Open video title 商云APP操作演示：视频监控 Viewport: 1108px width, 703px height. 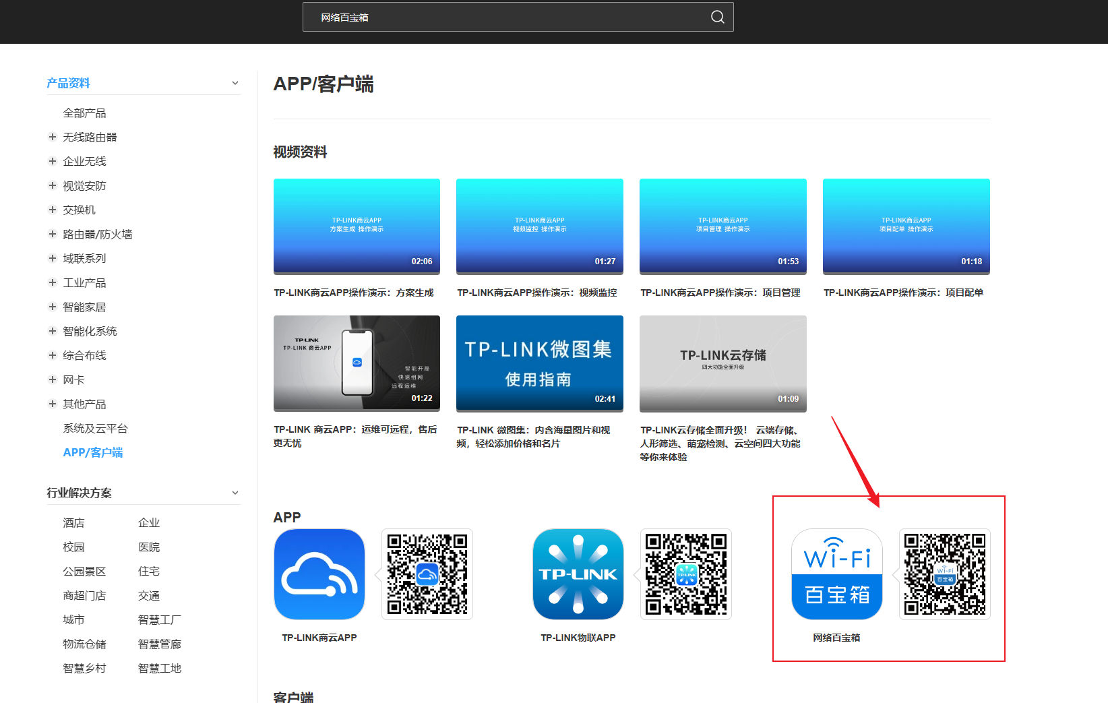pos(537,293)
